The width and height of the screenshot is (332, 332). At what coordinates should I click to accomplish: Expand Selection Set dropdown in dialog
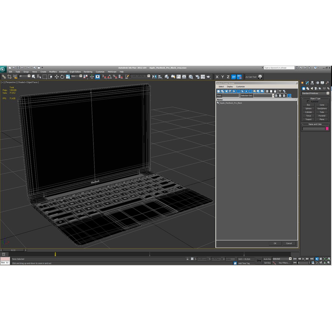273,96
